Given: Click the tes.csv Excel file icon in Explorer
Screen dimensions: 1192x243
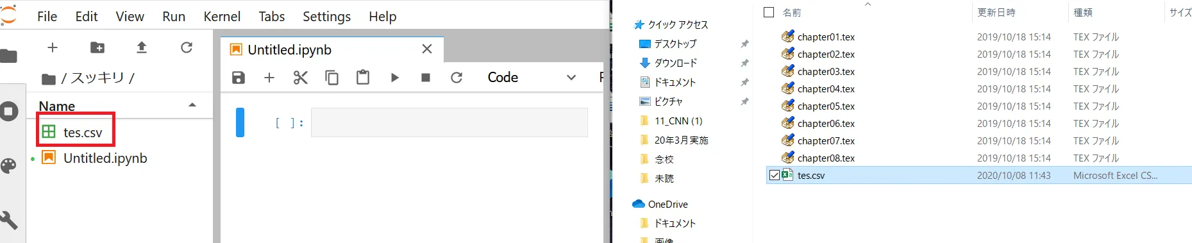Looking at the screenshot, I should (788, 174).
